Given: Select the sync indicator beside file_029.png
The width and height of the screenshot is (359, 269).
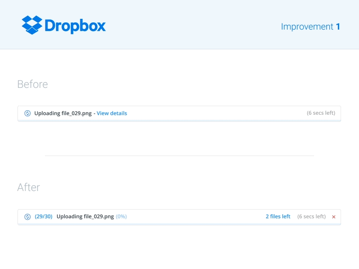Looking at the screenshot, I should (27, 113).
